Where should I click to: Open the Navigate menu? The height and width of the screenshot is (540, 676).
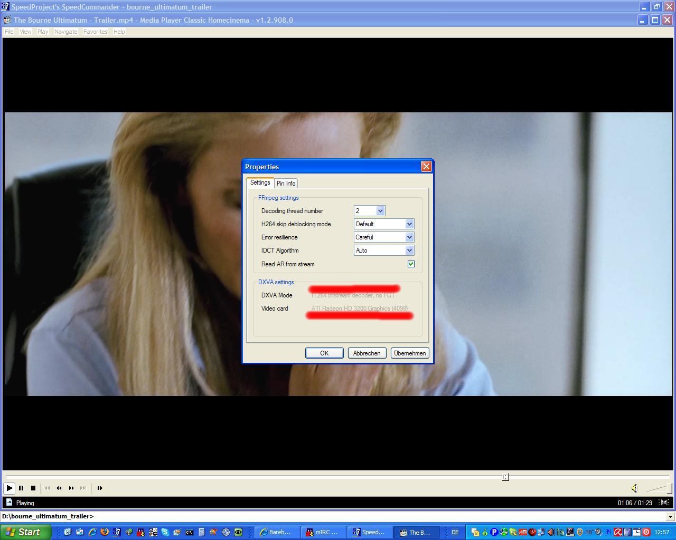pos(65,32)
